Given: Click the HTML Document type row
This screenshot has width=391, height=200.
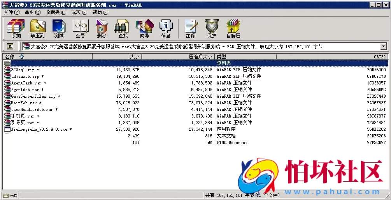Looking at the screenshot, I should pos(232,143).
